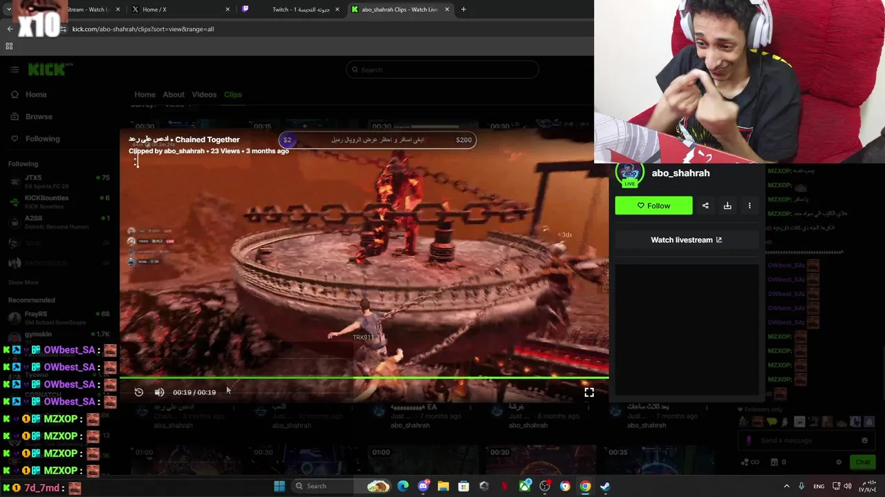Open Watch livestream link

pyautogui.click(x=686, y=240)
